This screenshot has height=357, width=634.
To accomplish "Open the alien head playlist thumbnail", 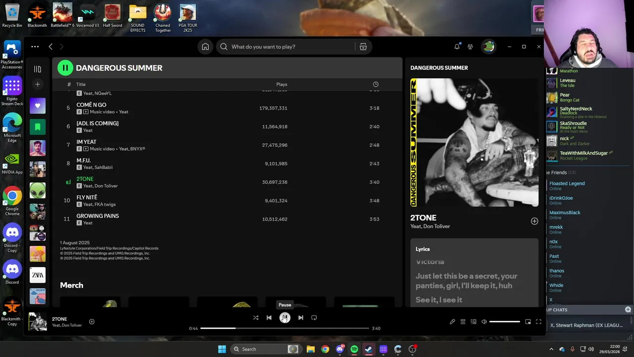I will (37, 190).
